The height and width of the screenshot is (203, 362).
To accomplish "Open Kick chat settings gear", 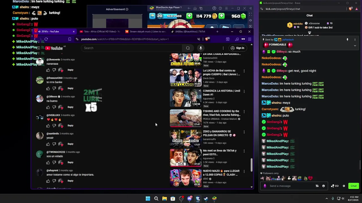I will 344,186.
